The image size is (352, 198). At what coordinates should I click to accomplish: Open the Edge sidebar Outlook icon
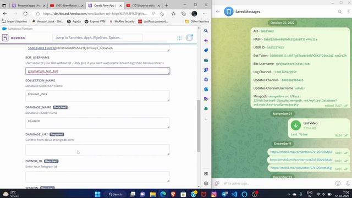click(206, 89)
